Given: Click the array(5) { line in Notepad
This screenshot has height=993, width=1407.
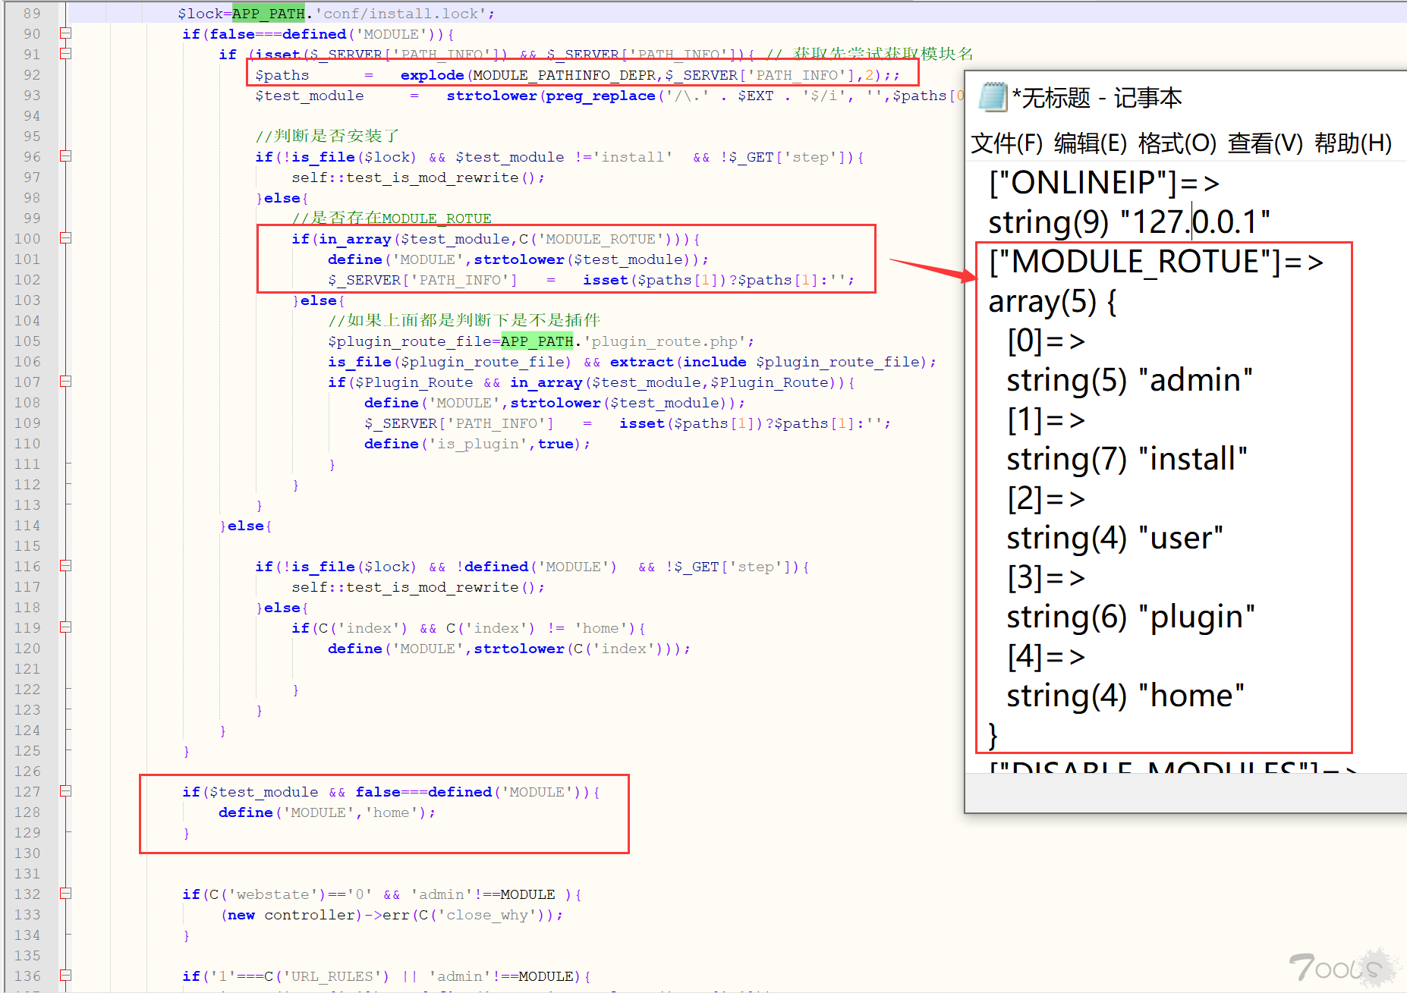Looking at the screenshot, I should pyautogui.click(x=1053, y=301).
